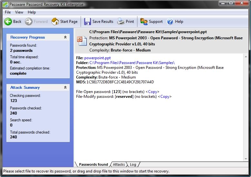Open the powerpoint.ppt file link

click(x=97, y=58)
